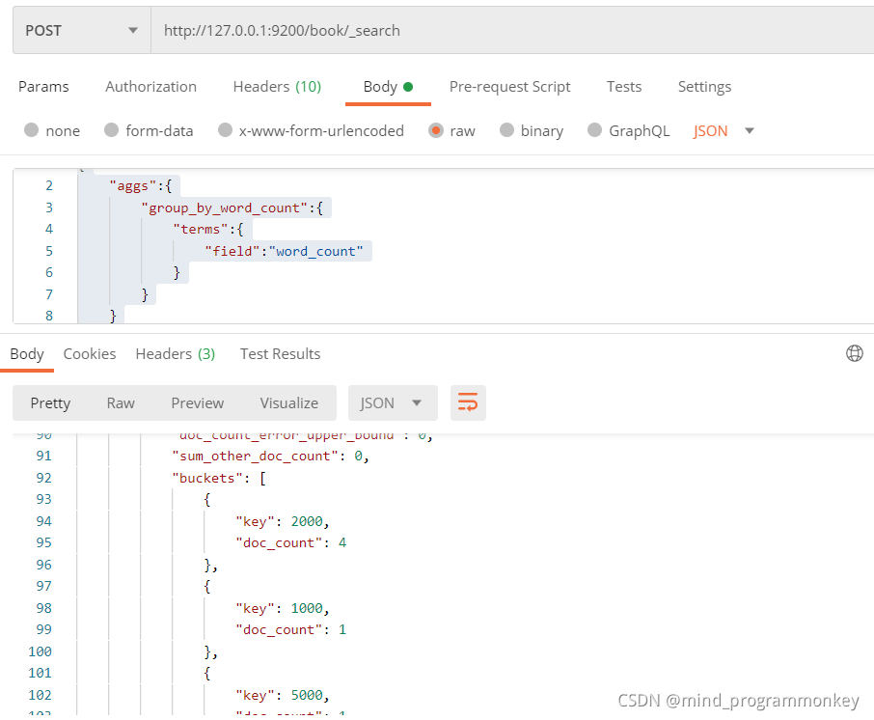Click the "buckets" key in response
The width and height of the screenshot is (874, 720).
(x=207, y=478)
